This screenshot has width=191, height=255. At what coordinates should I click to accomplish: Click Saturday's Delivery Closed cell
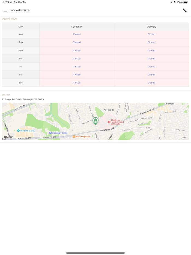click(151, 75)
